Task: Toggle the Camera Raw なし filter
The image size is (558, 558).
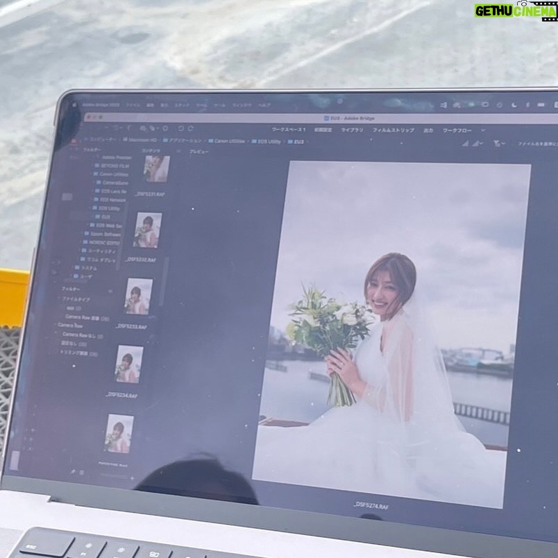Action: click(83, 336)
